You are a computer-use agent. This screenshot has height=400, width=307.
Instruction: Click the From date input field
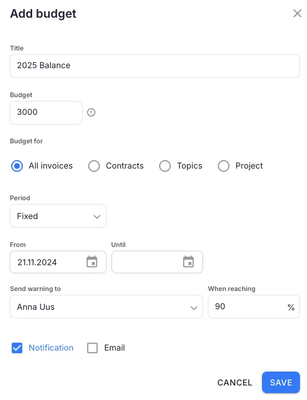pos(58,262)
